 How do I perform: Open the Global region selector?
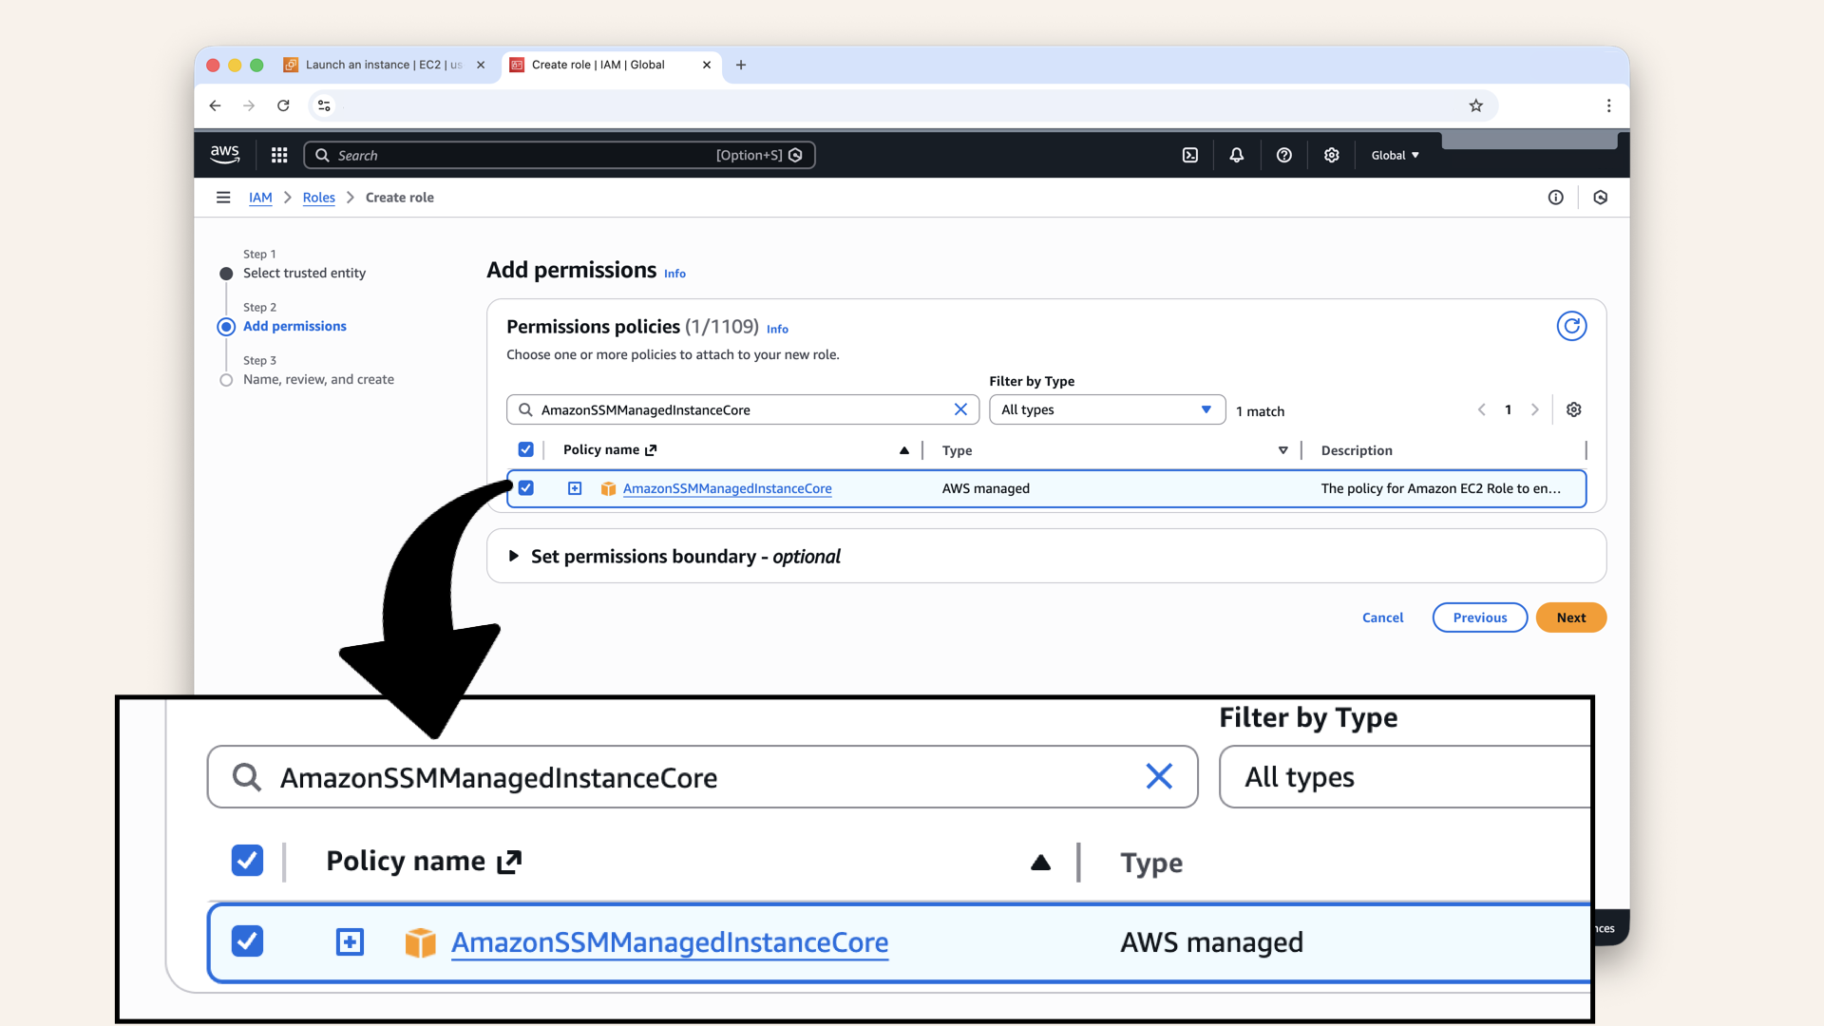1393,155
